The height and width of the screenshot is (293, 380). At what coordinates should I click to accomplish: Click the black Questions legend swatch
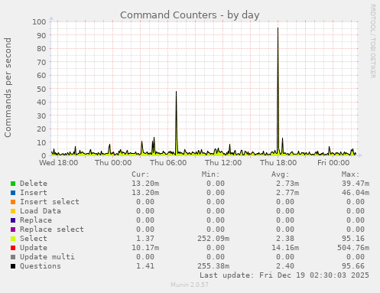(x=13, y=266)
